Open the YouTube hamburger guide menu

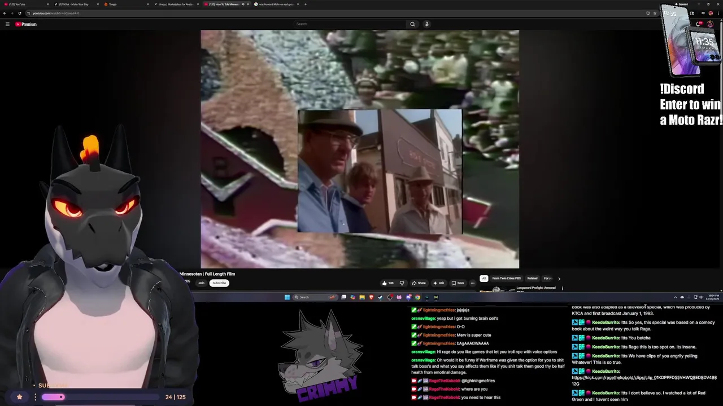pyautogui.click(x=7, y=24)
